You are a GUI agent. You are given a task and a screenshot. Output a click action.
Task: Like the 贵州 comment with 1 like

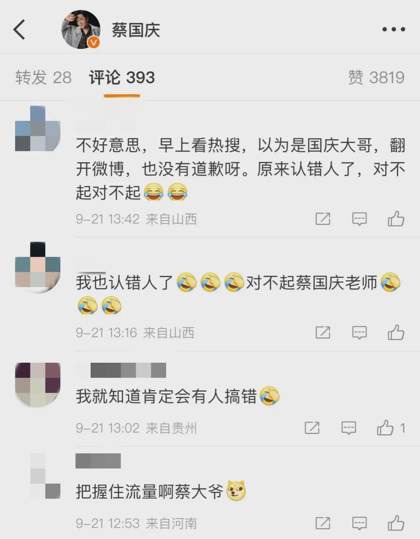pyautogui.click(x=391, y=428)
